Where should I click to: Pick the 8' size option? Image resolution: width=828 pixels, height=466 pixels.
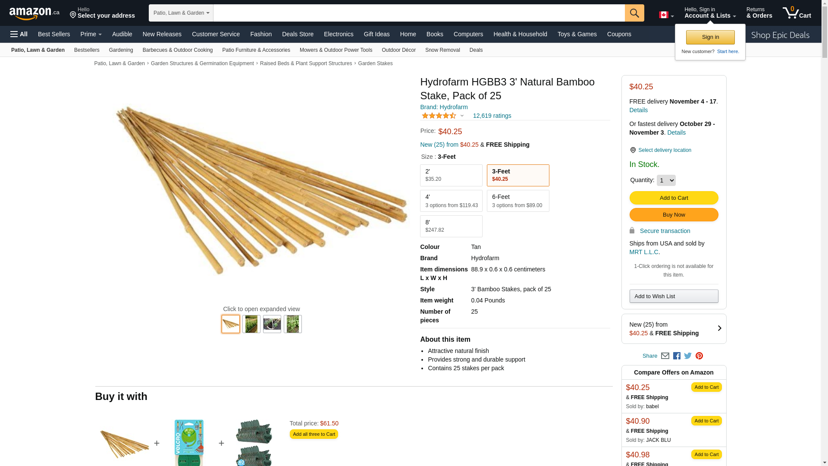451,226
